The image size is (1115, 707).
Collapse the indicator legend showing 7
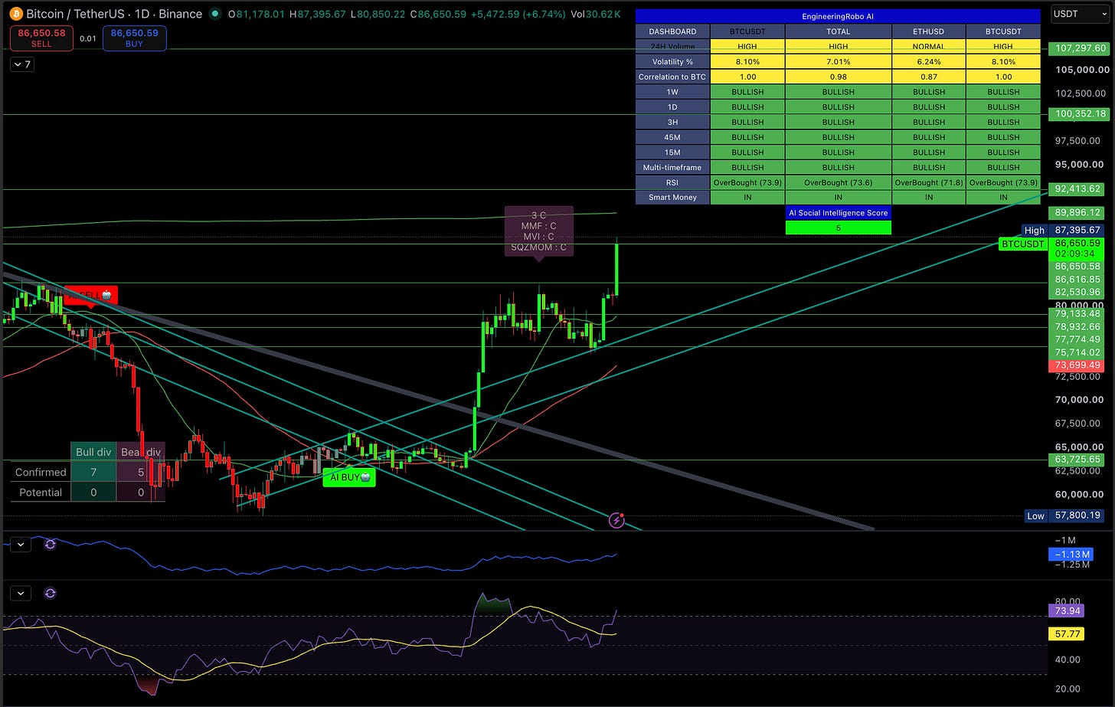tap(21, 64)
